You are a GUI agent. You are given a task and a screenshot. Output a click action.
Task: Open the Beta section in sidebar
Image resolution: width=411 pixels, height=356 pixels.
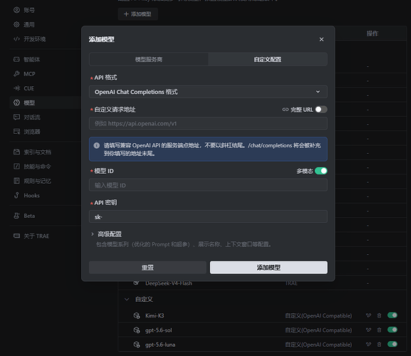click(x=29, y=216)
